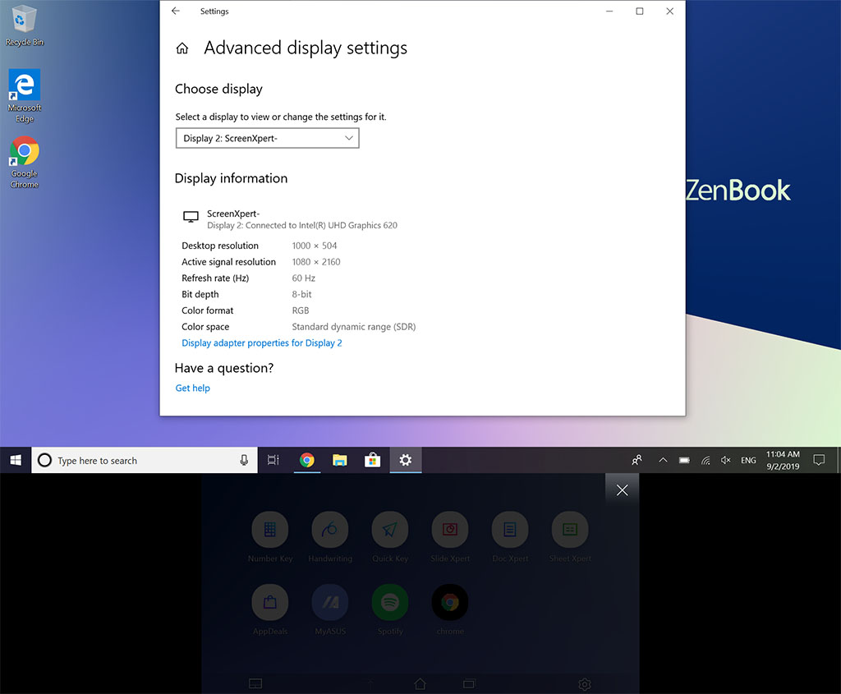841x694 pixels.
Task: Open the Action Center notifications icon
Action: click(819, 460)
